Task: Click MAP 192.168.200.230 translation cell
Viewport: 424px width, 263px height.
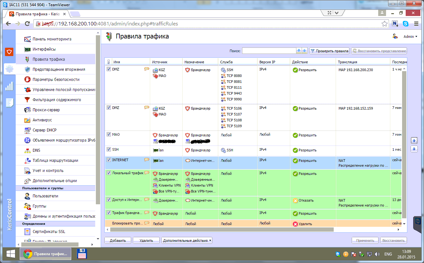Action: (356, 70)
